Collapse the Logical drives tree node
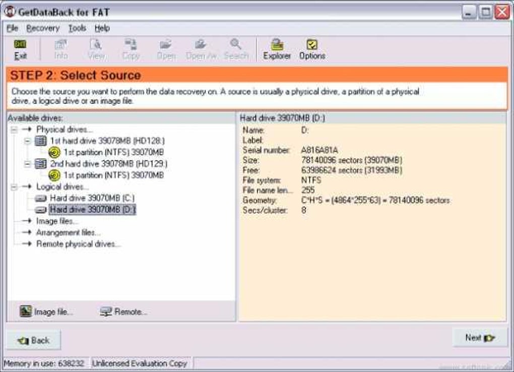This screenshot has width=514, height=372. (x=14, y=187)
